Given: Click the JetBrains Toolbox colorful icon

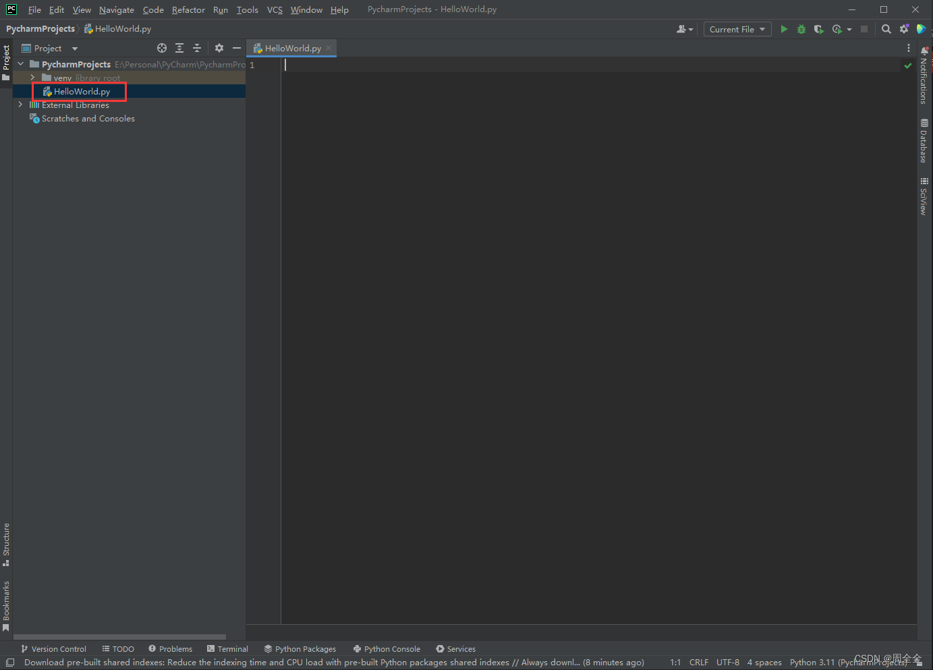Looking at the screenshot, I should tap(922, 29).
